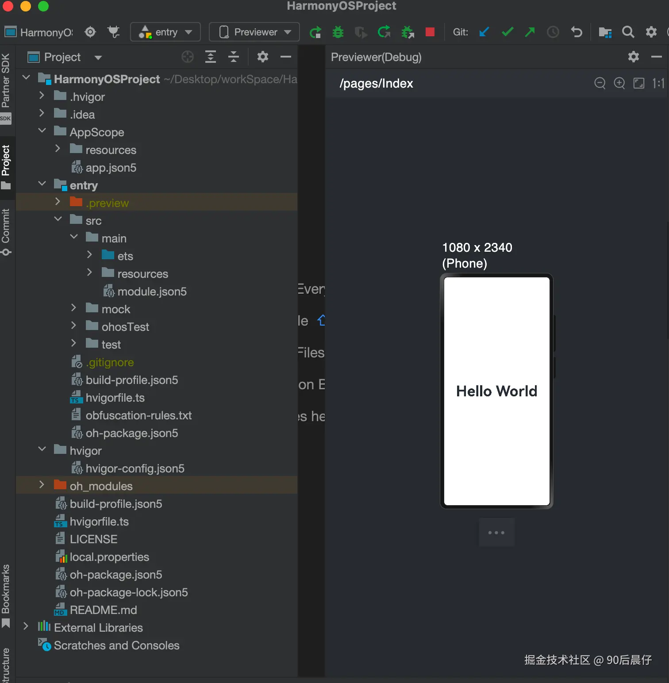669x683 pixels.
Task: Click the locate target icon beside HarmonyOS
Action: pyautogui.click(x=90, y=32)
